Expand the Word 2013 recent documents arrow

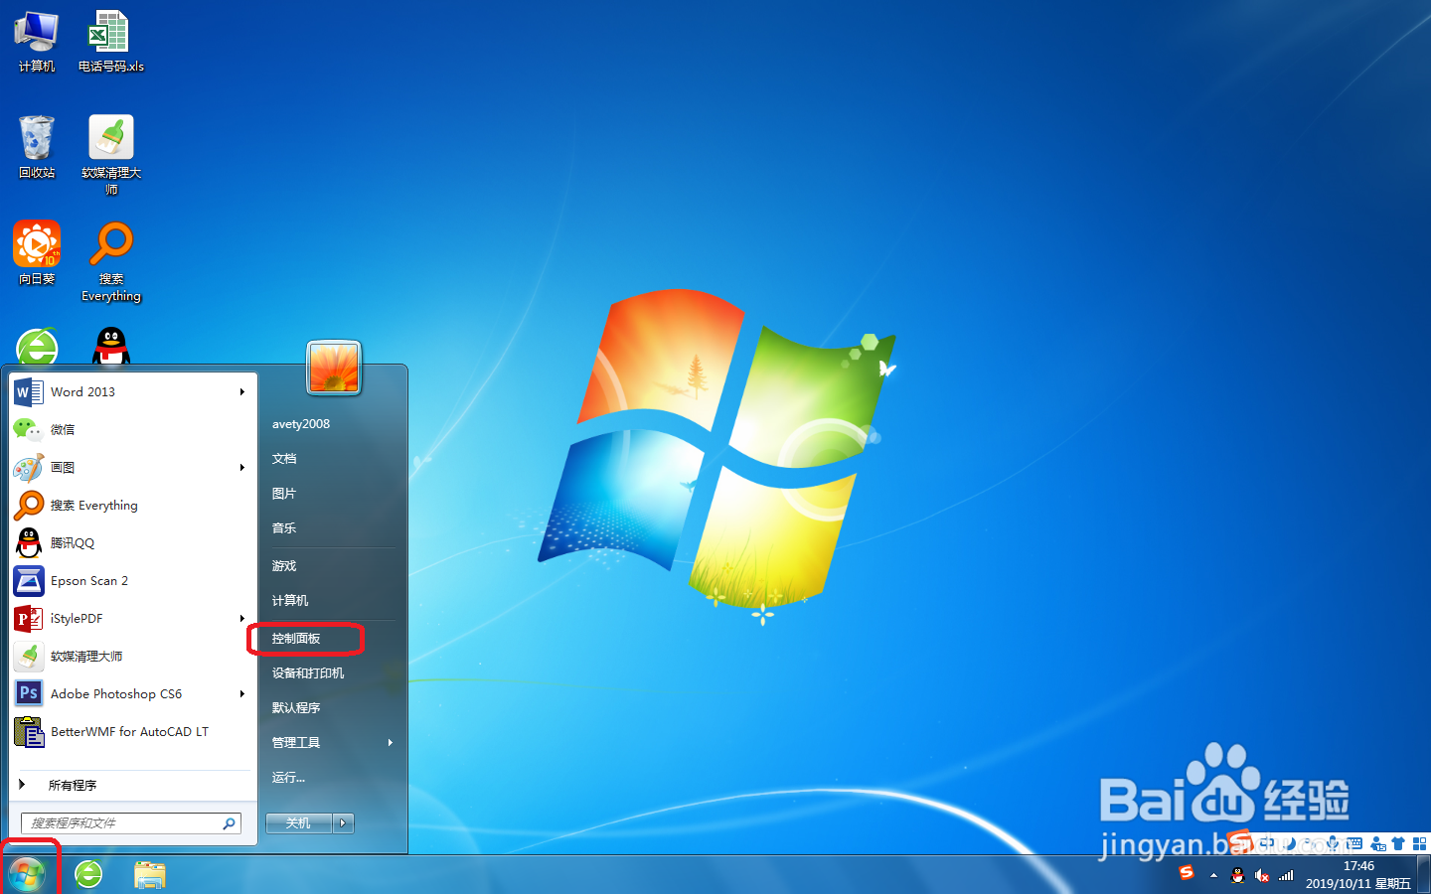coord(241,391)
